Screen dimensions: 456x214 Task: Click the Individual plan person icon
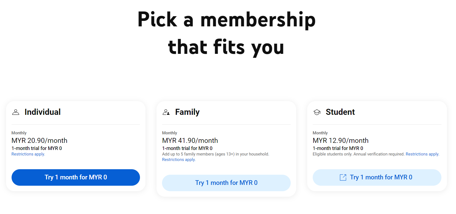(x=16, y=112)
